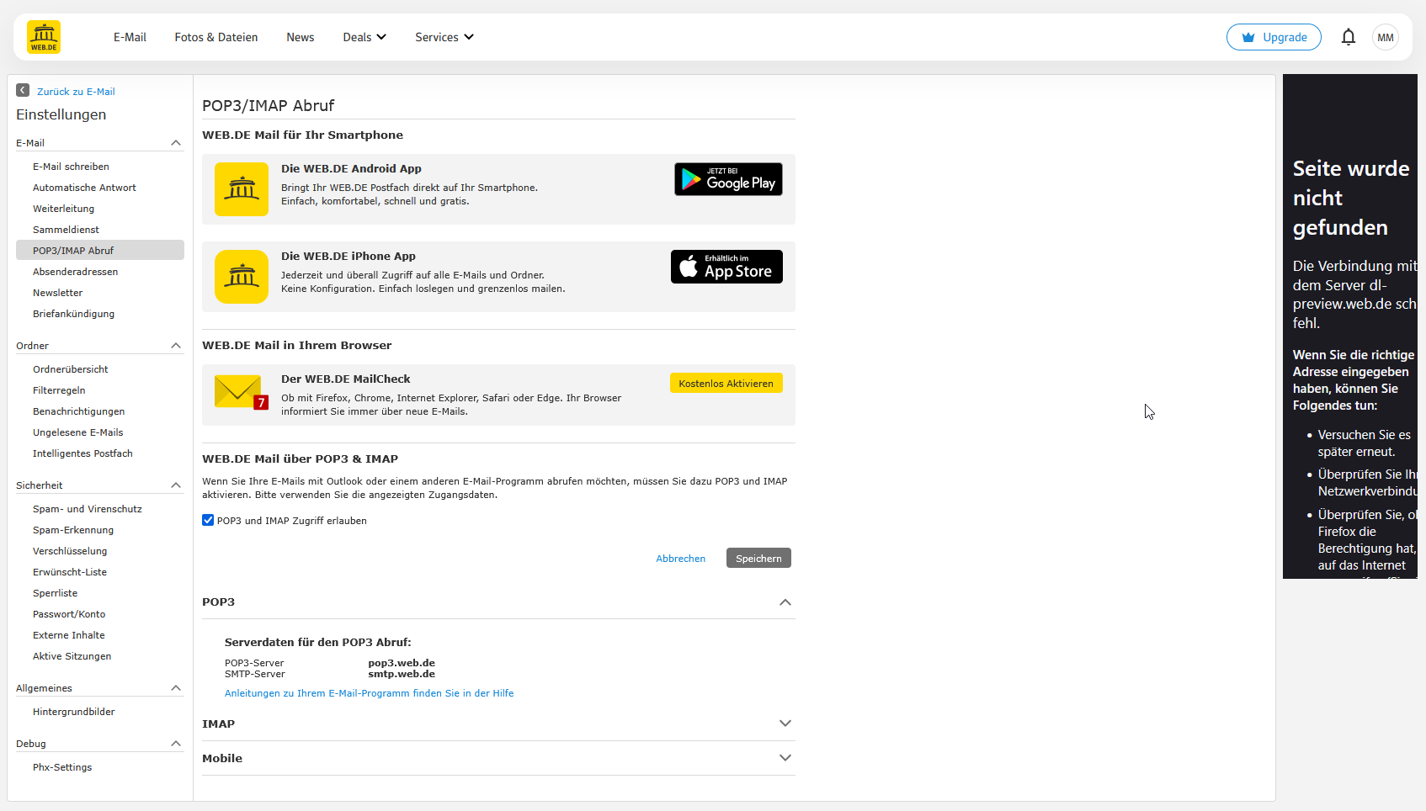This screenshot has height=811, width=1426.
Task: Activate MailCheck via Kostenlos Aktivieren
Action: click(x=725, y=383)
